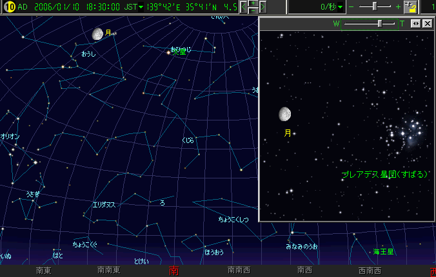This screenshot has width=436, height=277.
Task: Click the toolbar speed slider handle
Action: [375, 6]
